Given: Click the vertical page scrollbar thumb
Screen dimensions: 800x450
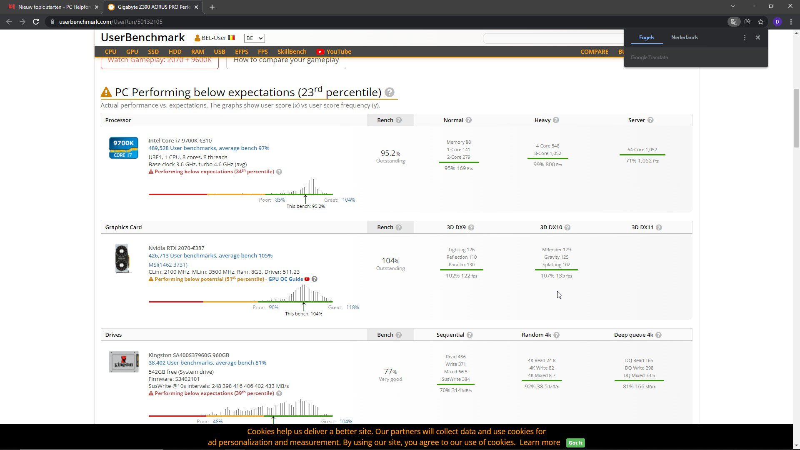Looking at the screenshot, I should (796, 117).
